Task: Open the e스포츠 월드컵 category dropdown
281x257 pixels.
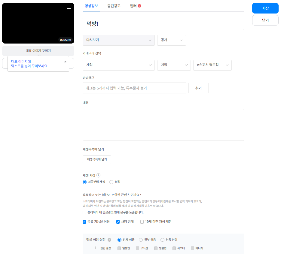Action: pyautogui.click(x=212, y=65)
